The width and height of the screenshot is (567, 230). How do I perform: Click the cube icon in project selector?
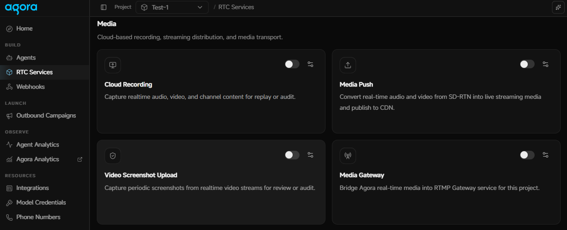point(144,7)
